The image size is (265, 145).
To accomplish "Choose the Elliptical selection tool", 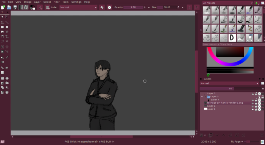I will 7,78.
